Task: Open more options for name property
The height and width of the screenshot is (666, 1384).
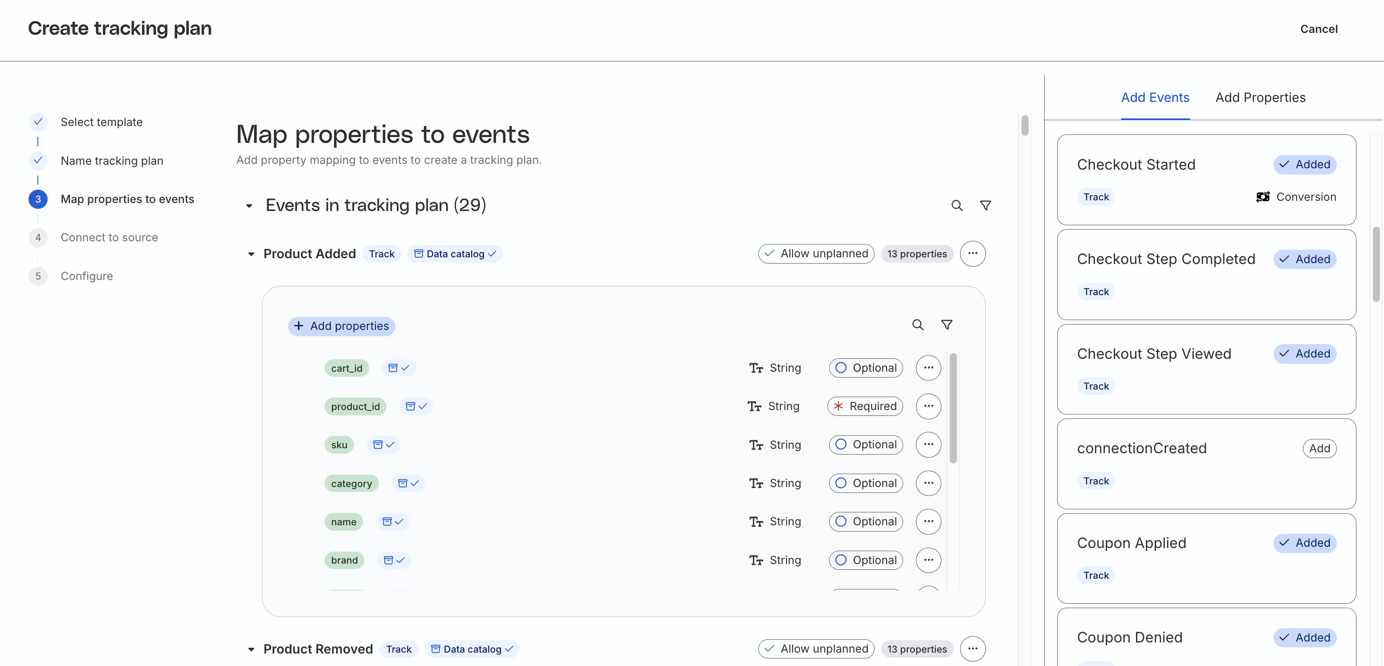Action: click(928, 521)
